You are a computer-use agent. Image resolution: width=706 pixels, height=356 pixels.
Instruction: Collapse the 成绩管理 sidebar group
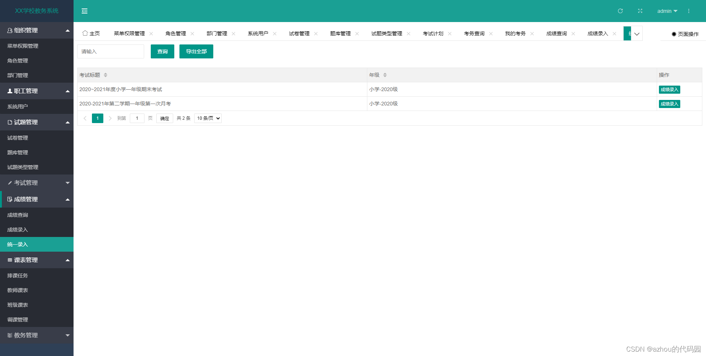(37, 199)
